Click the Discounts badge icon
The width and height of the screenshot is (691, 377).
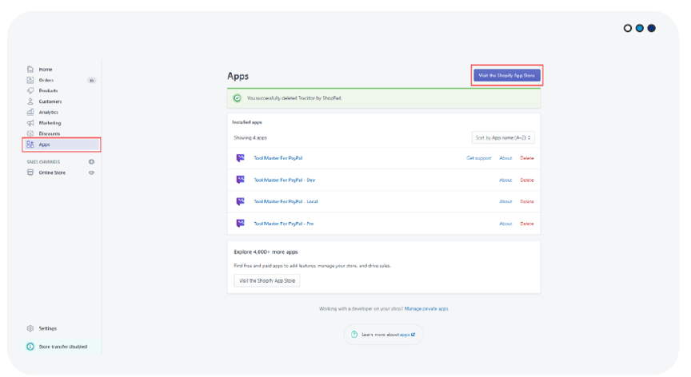pyautogui.click(x=30, y=133)
